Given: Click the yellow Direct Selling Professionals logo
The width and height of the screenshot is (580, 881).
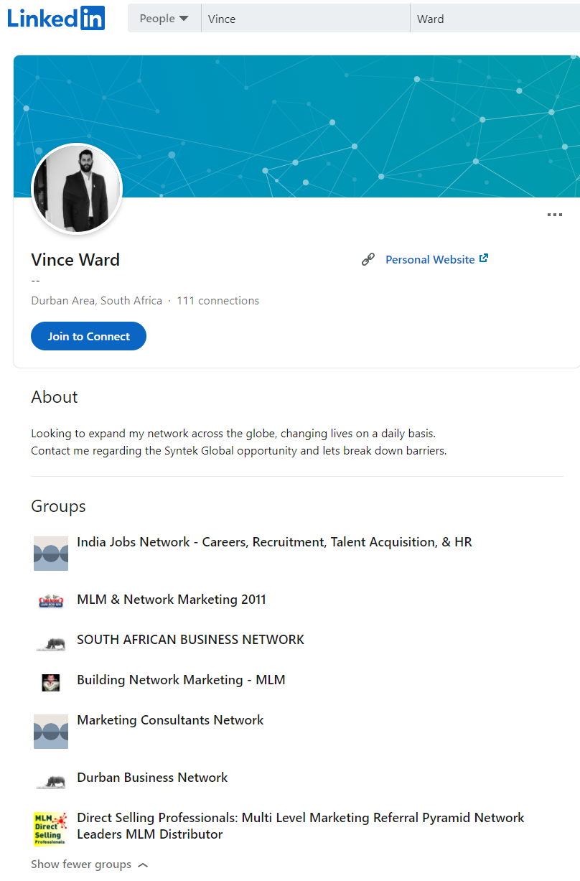Looking at the screenshot, I should [51, 829].
